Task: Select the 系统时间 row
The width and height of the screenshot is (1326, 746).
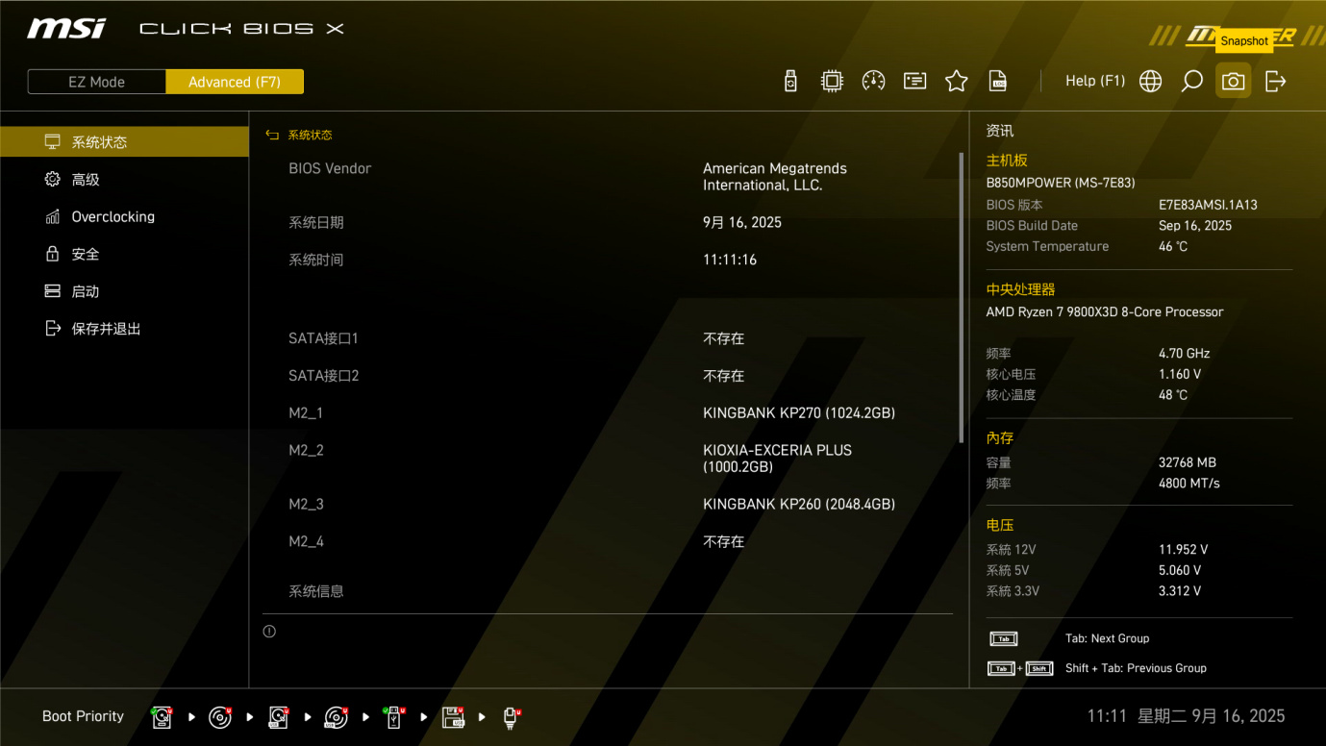Action: [608, 260]
